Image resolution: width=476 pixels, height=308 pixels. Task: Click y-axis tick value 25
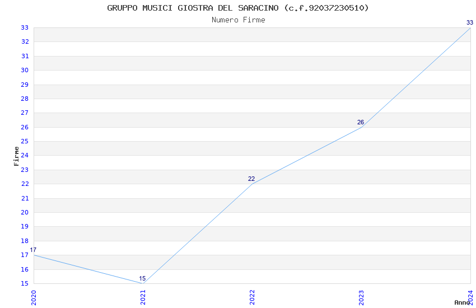click(x=25, y=141)
